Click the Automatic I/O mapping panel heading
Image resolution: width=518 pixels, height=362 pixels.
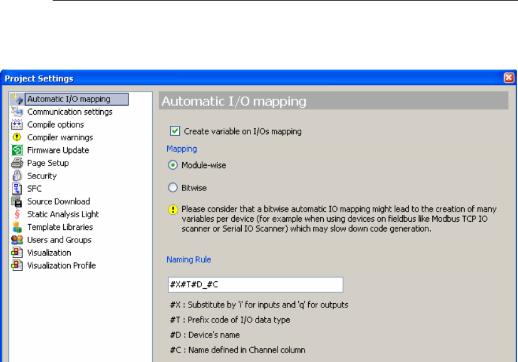point(234,101)
